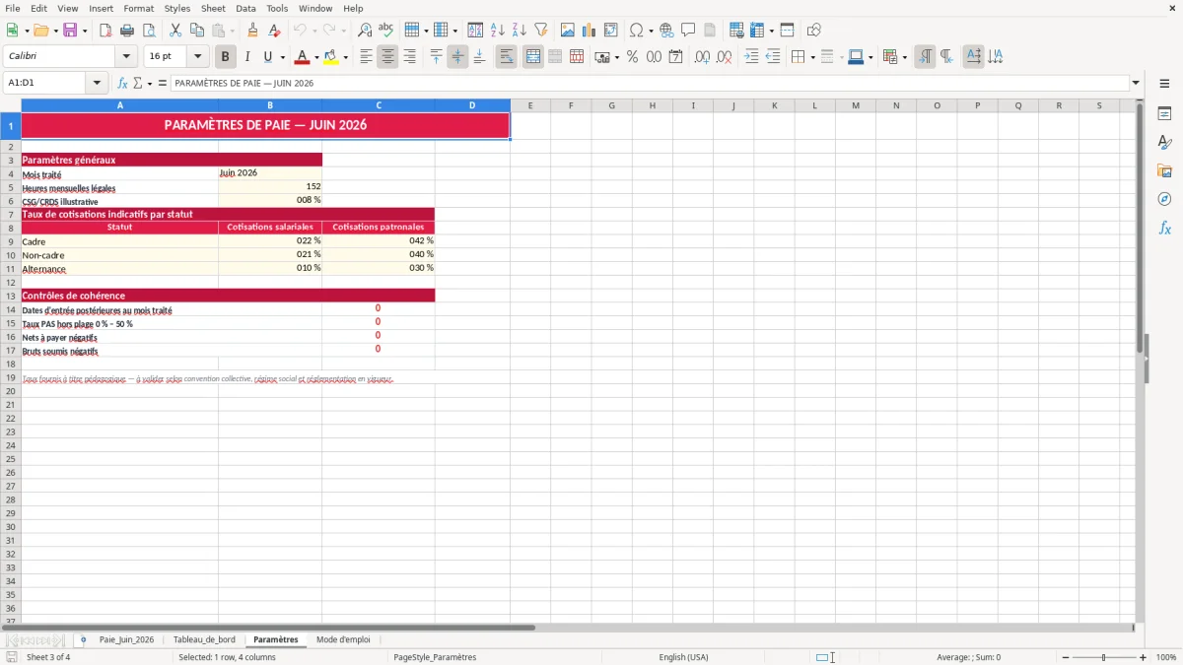Click the Print icon
The height and width of the screenshot is (665, 1183).
(127, 31)
